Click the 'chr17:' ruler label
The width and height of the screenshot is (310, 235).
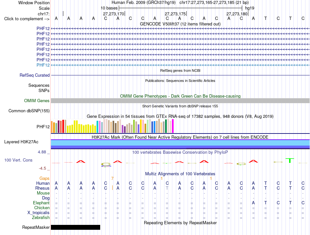pyautogui.click(x=43, y=14)
